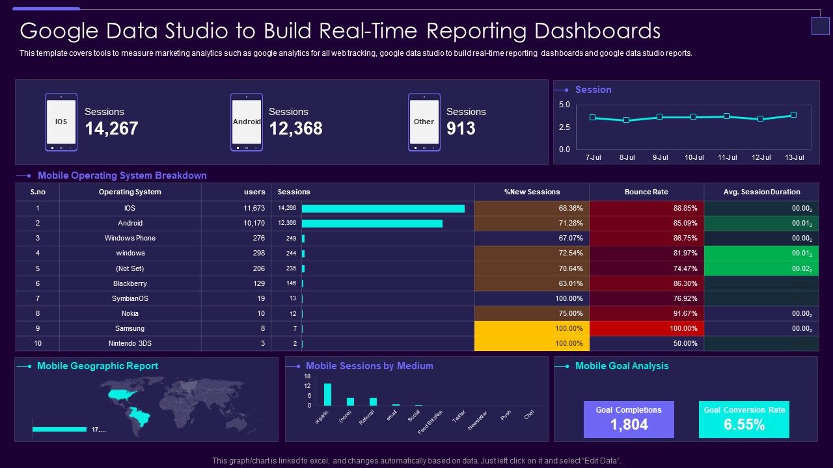The width and height of the screenshot is (833, 468).
Task: Click the cyan bar under the map
Action: pyautogui.click(x=59, y=429)
